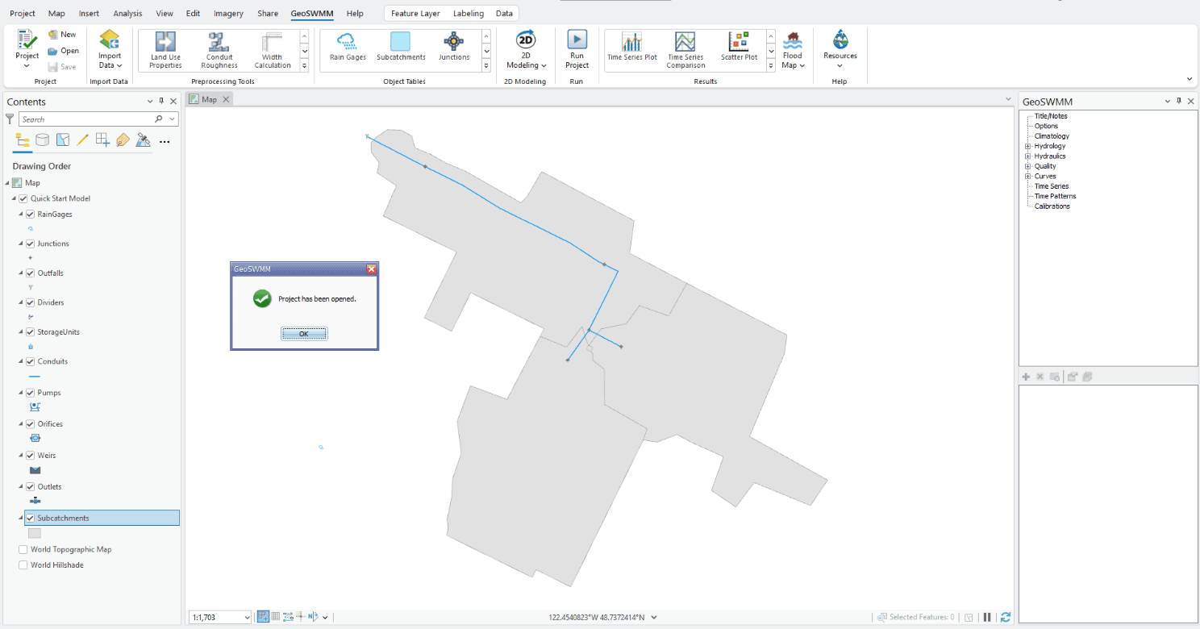Open the Rain Gages object table
The width and height of the screenshot is (1200, 629).
pos(347,50)
